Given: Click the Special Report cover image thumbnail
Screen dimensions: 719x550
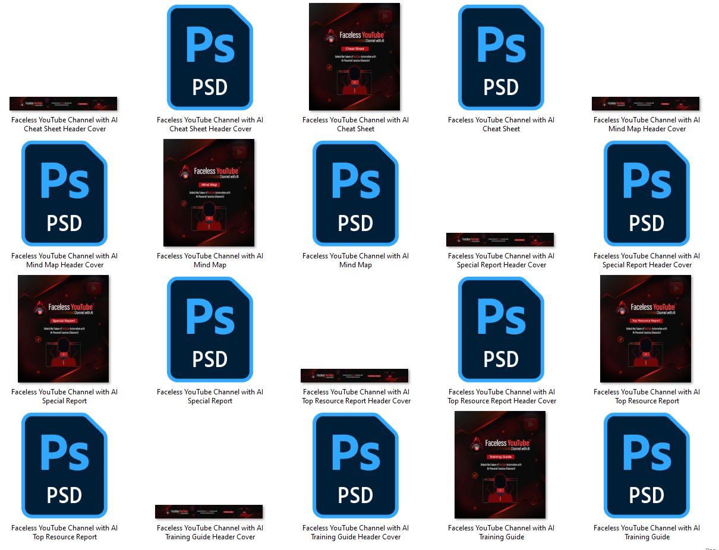Looking at the screenshot, I should (x=64, y=329).
